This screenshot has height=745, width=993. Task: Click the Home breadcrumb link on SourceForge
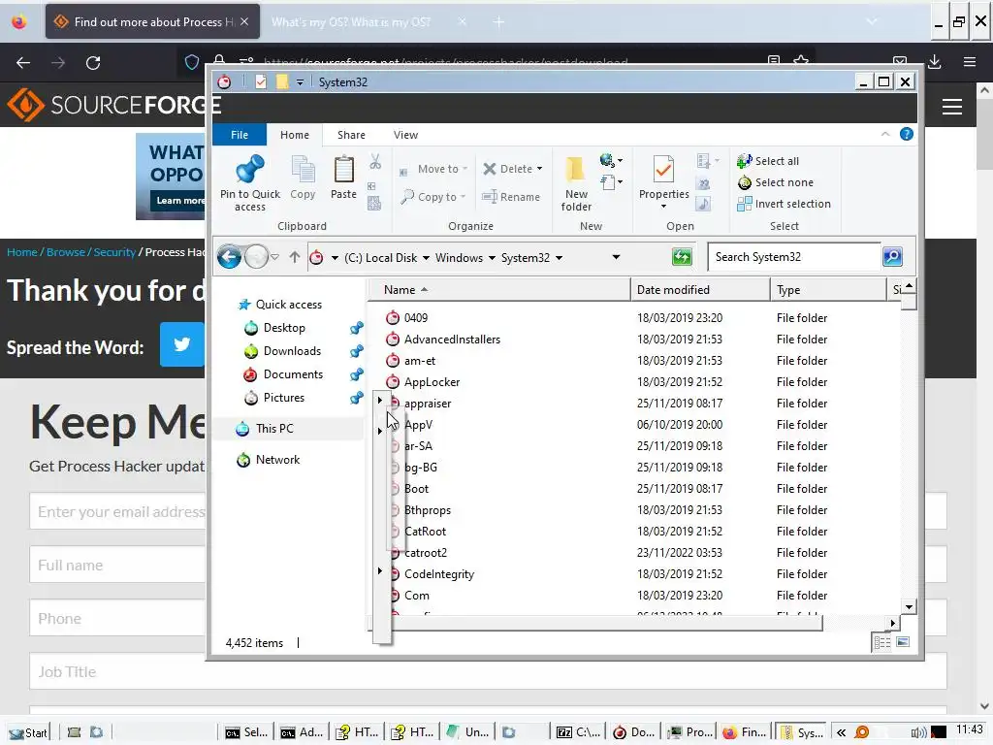[x=22, y=252]
